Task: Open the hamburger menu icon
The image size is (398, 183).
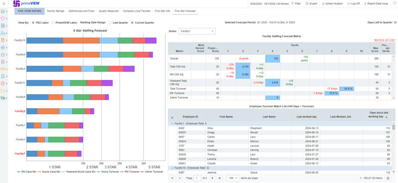Action: (x=4, y=3)
